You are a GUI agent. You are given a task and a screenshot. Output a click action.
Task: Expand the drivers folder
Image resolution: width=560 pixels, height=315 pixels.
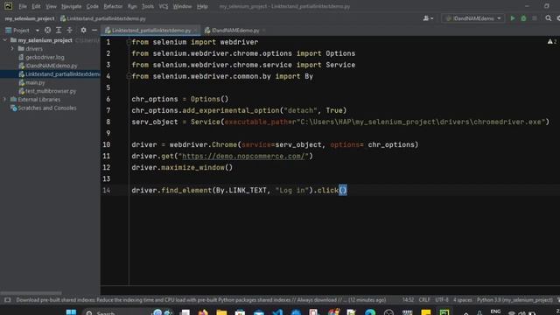click(x=12, y=49)
